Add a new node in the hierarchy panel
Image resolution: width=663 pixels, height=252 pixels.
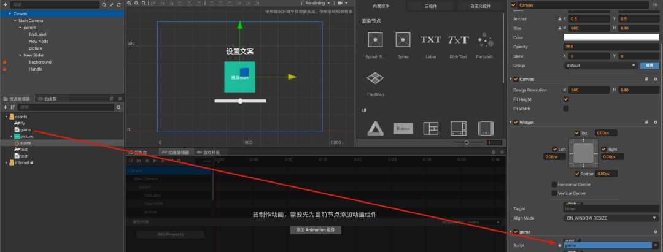click(x=5, y=4)
